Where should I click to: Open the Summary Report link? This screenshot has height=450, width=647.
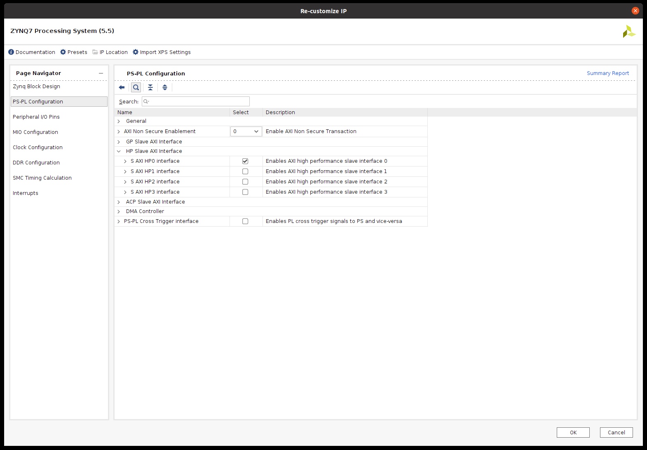[x=608, y=73]
